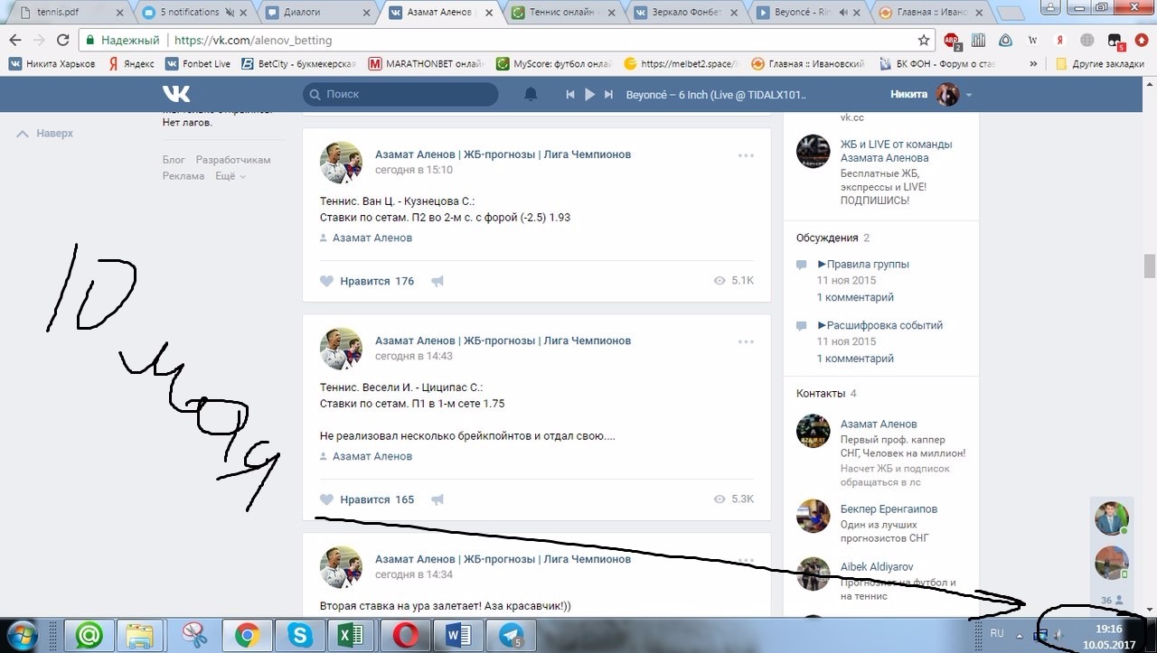Focus the VK search field
The image size is (1157, 653).
tap(400, 94)
